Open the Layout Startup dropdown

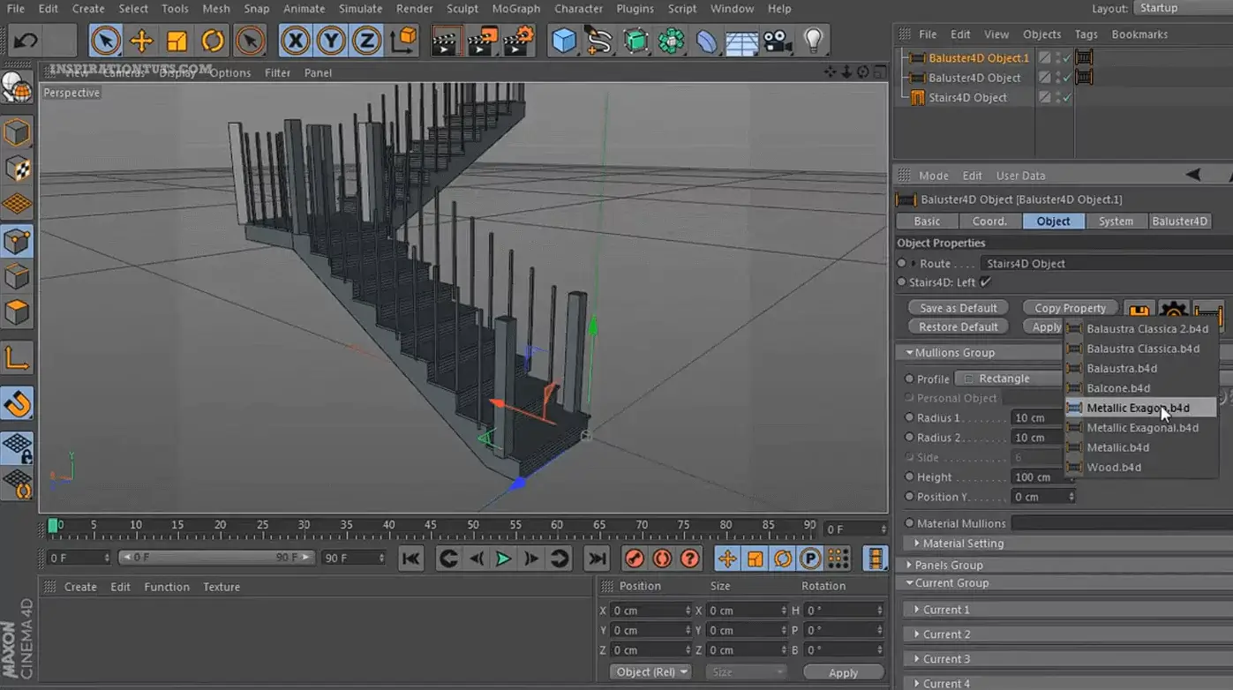pyautogui.click(x=1182, y=8)
